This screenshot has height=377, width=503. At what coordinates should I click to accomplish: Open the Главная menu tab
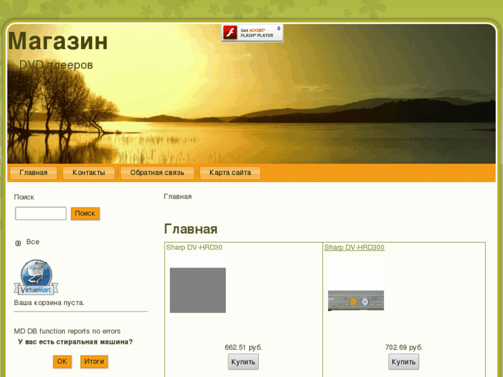point(33,173)
